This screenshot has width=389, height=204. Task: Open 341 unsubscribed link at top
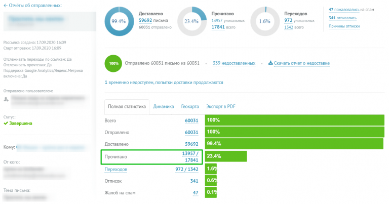342,18
